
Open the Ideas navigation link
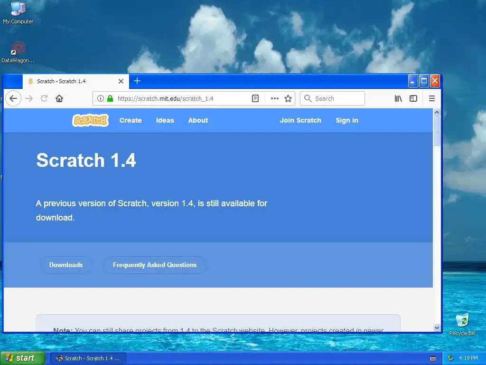pos(165,120)
